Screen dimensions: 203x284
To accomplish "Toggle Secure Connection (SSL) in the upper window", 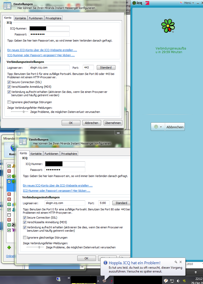I will click(x=9, y=82).
